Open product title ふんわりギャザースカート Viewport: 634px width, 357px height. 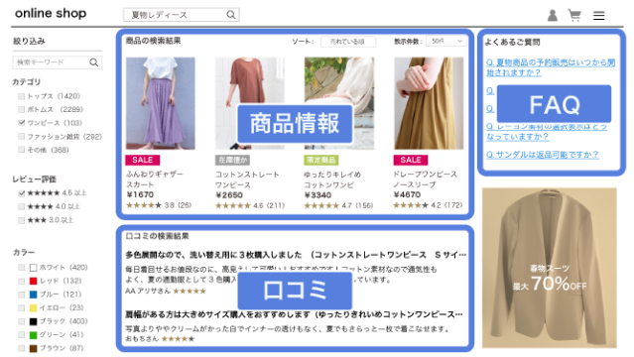[x=155, y=179]
